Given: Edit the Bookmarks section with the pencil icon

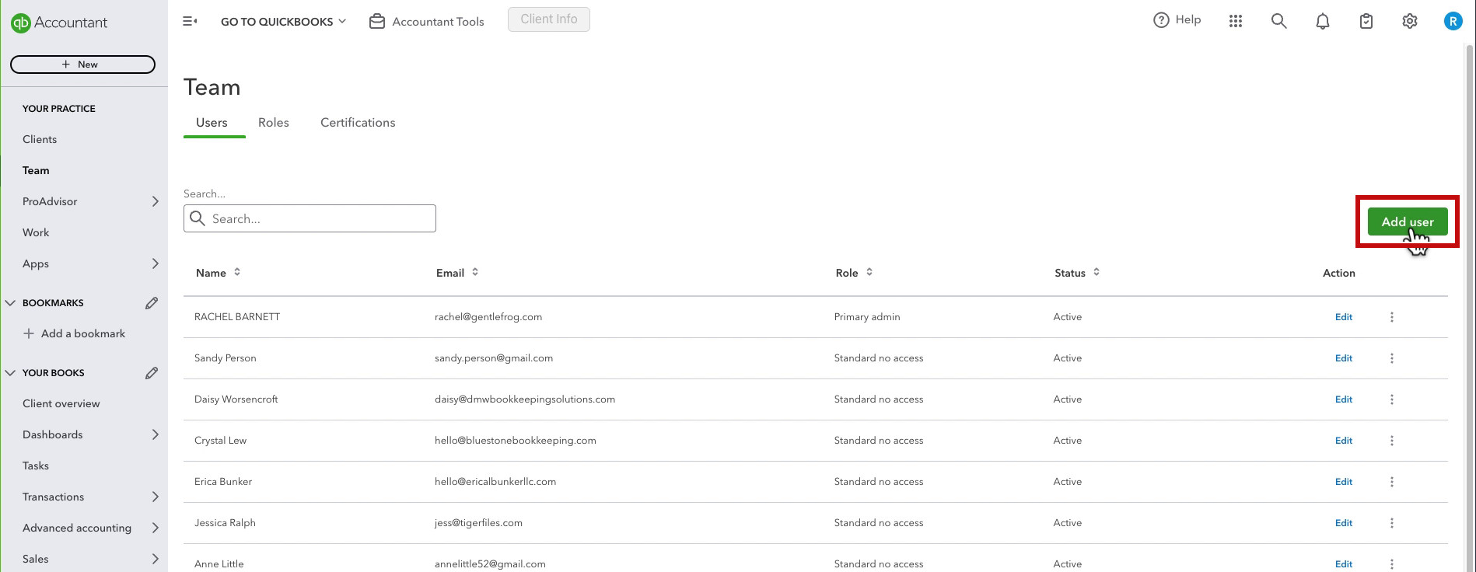Looking at the screenshot, I should click(152, 303).
